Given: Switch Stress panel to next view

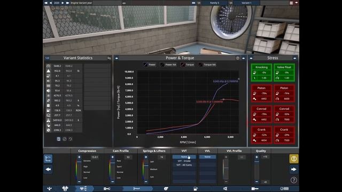Looking at the screenshot, I should click(294, 58).
